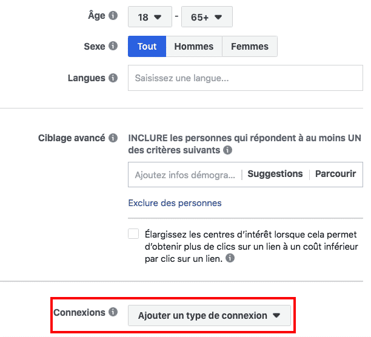This screenshot has height=337, width=371.
Task: Select Femmes as the gender
Action: coord(250,47)
